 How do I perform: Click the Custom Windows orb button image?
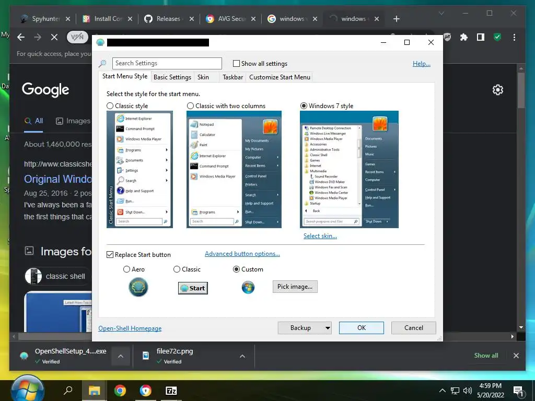pos(248,288)
